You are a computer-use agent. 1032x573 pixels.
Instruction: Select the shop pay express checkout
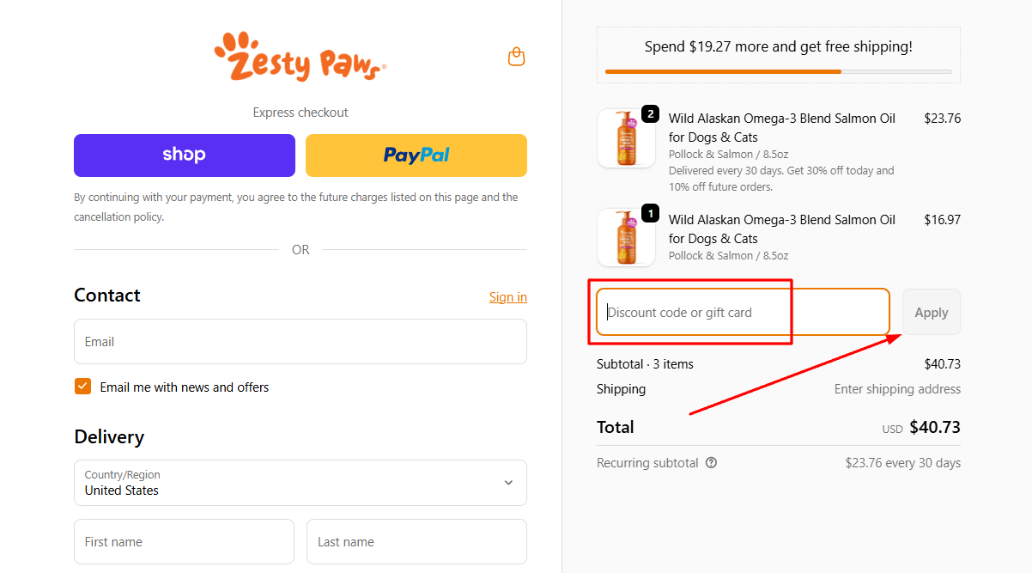tap(184, 155)
